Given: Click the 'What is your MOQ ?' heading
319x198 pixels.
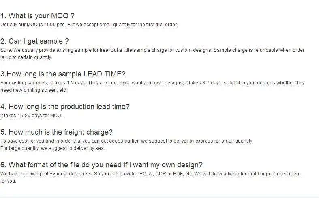Looking at the screenshot, I should coord(38,16).
